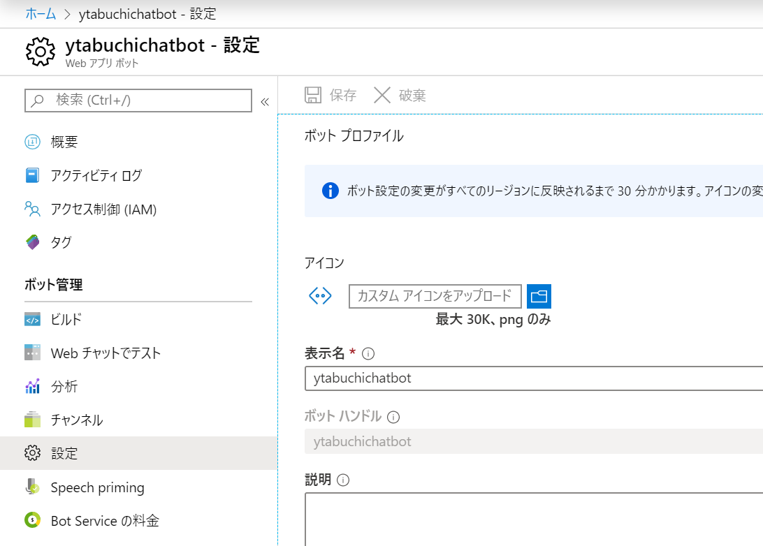The image size is (763, 546).
Task: Browse for icon file with folder button
Action: [x=539, y=296]
